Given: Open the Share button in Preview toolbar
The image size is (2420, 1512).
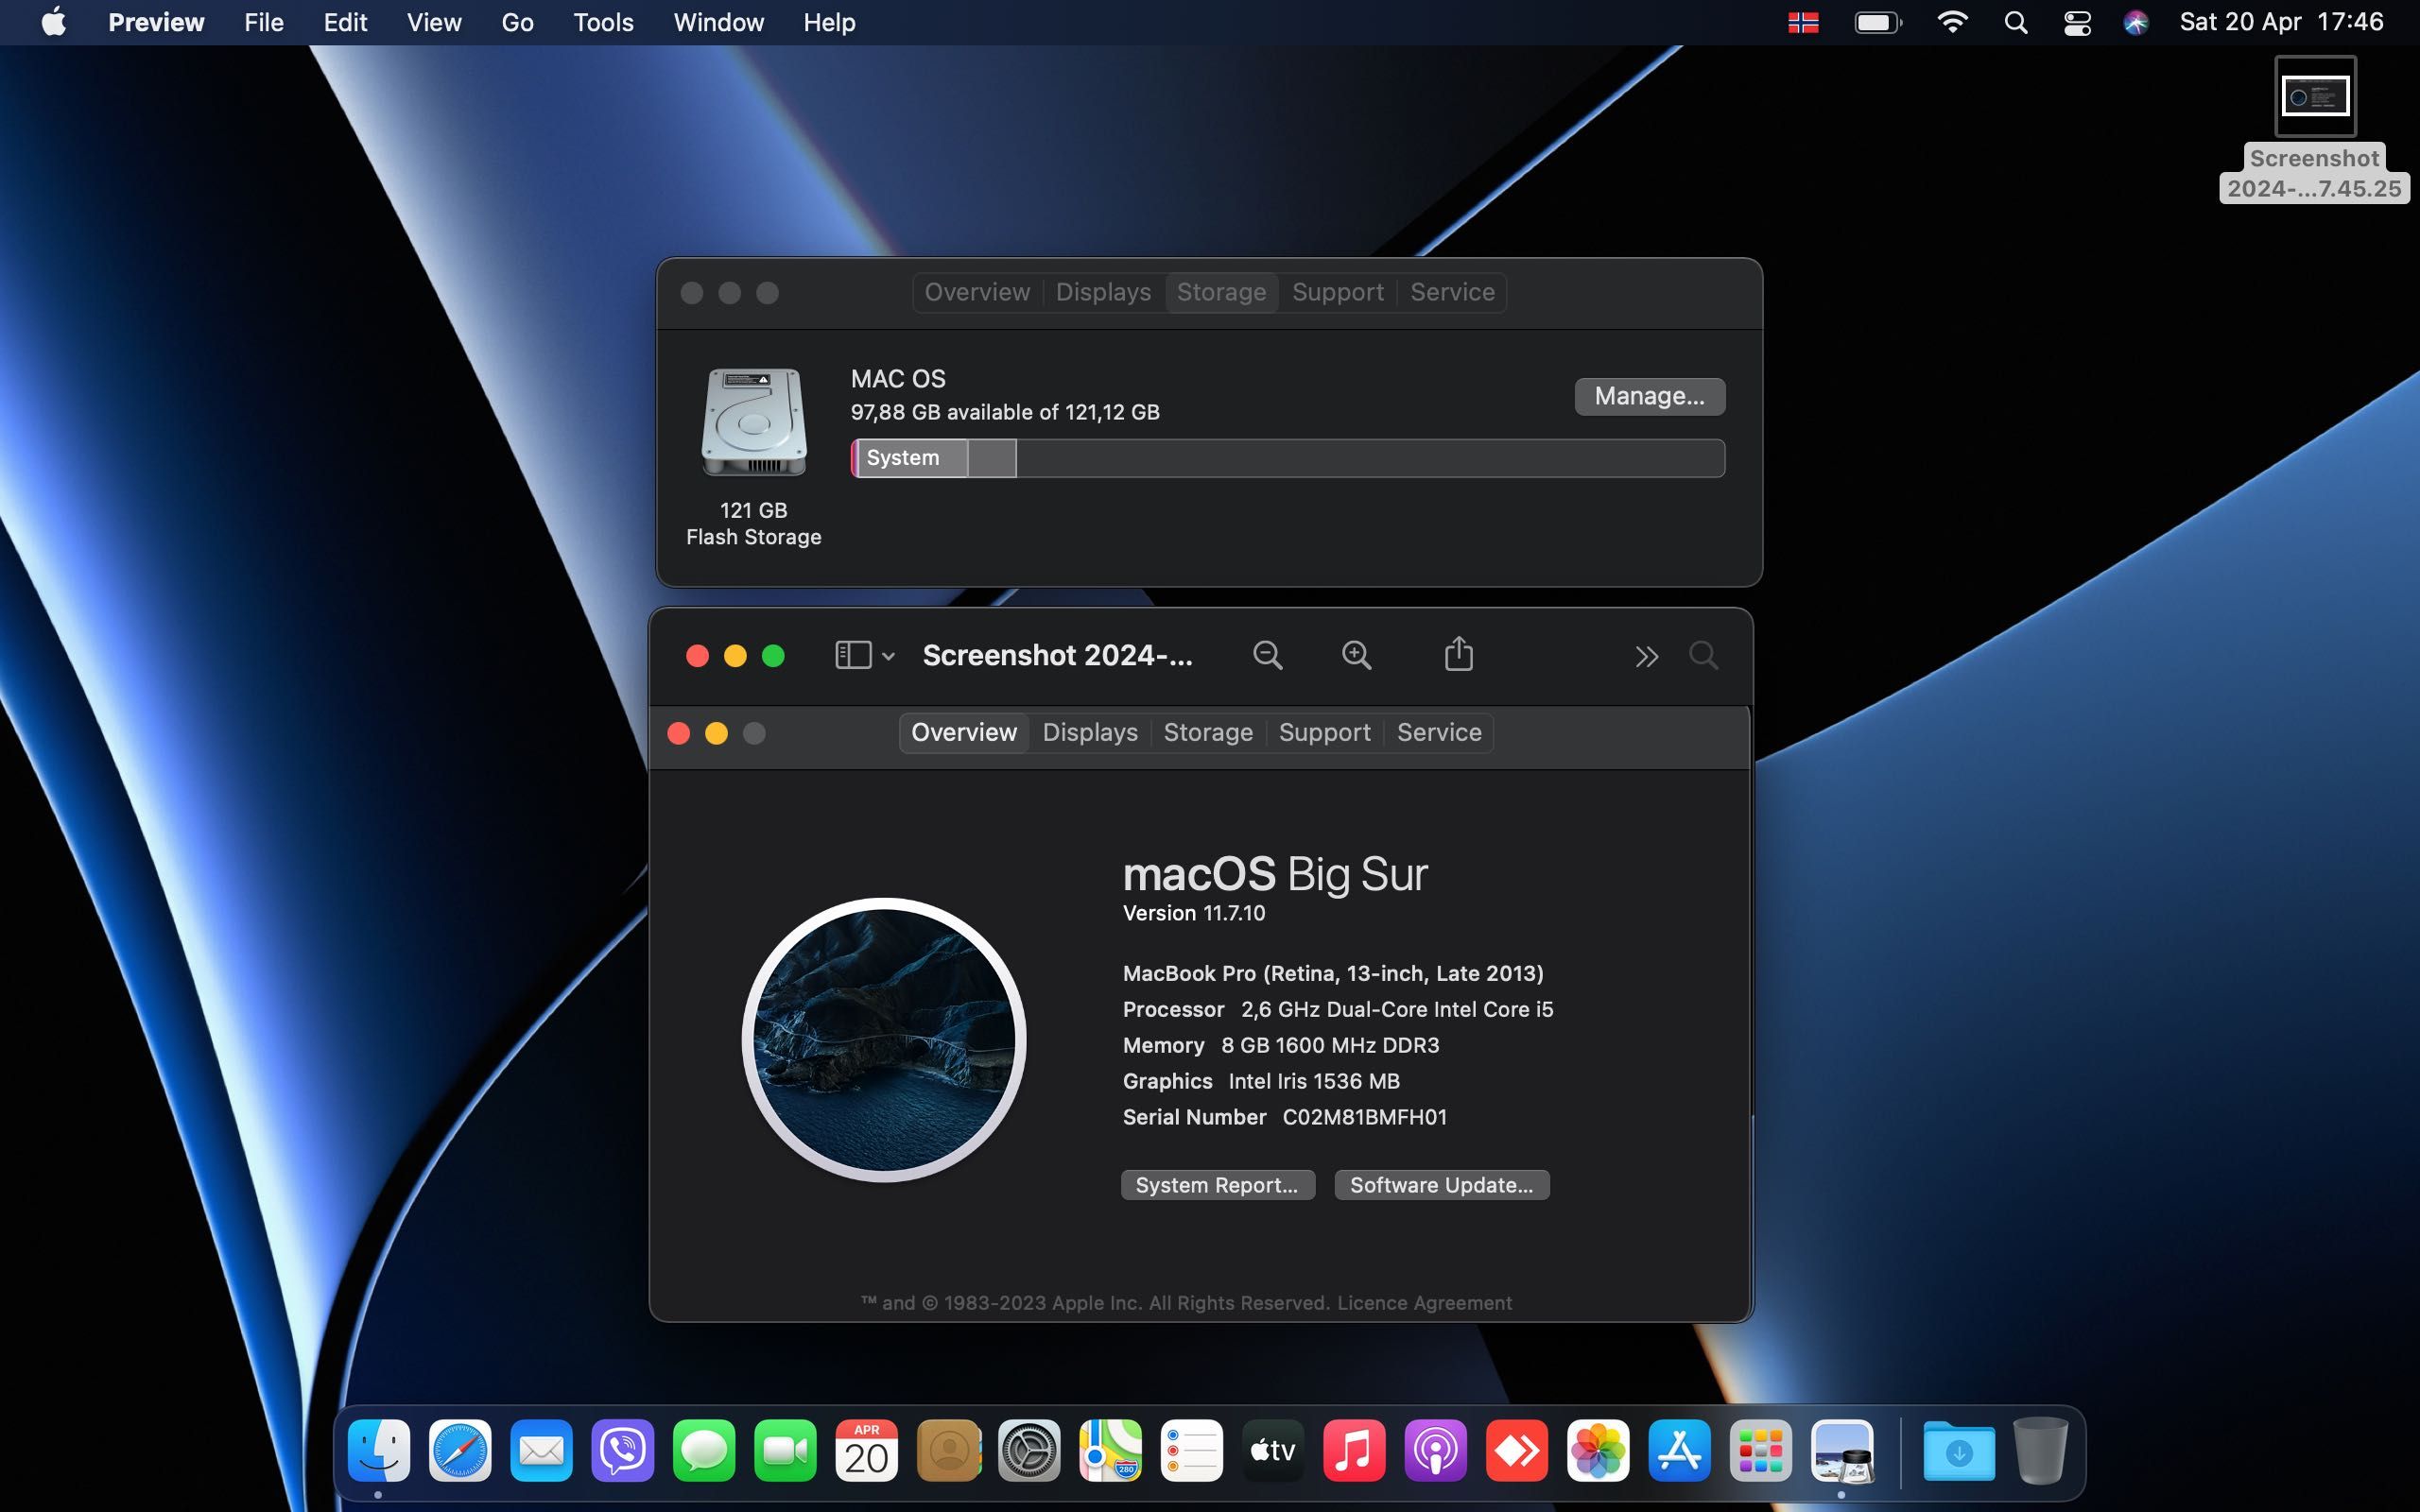Looking at the screenshot, I should click(x=1459, y=654).
